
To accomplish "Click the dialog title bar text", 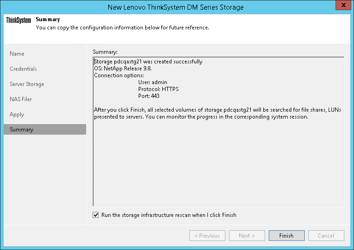I will (x=175, y=7).
